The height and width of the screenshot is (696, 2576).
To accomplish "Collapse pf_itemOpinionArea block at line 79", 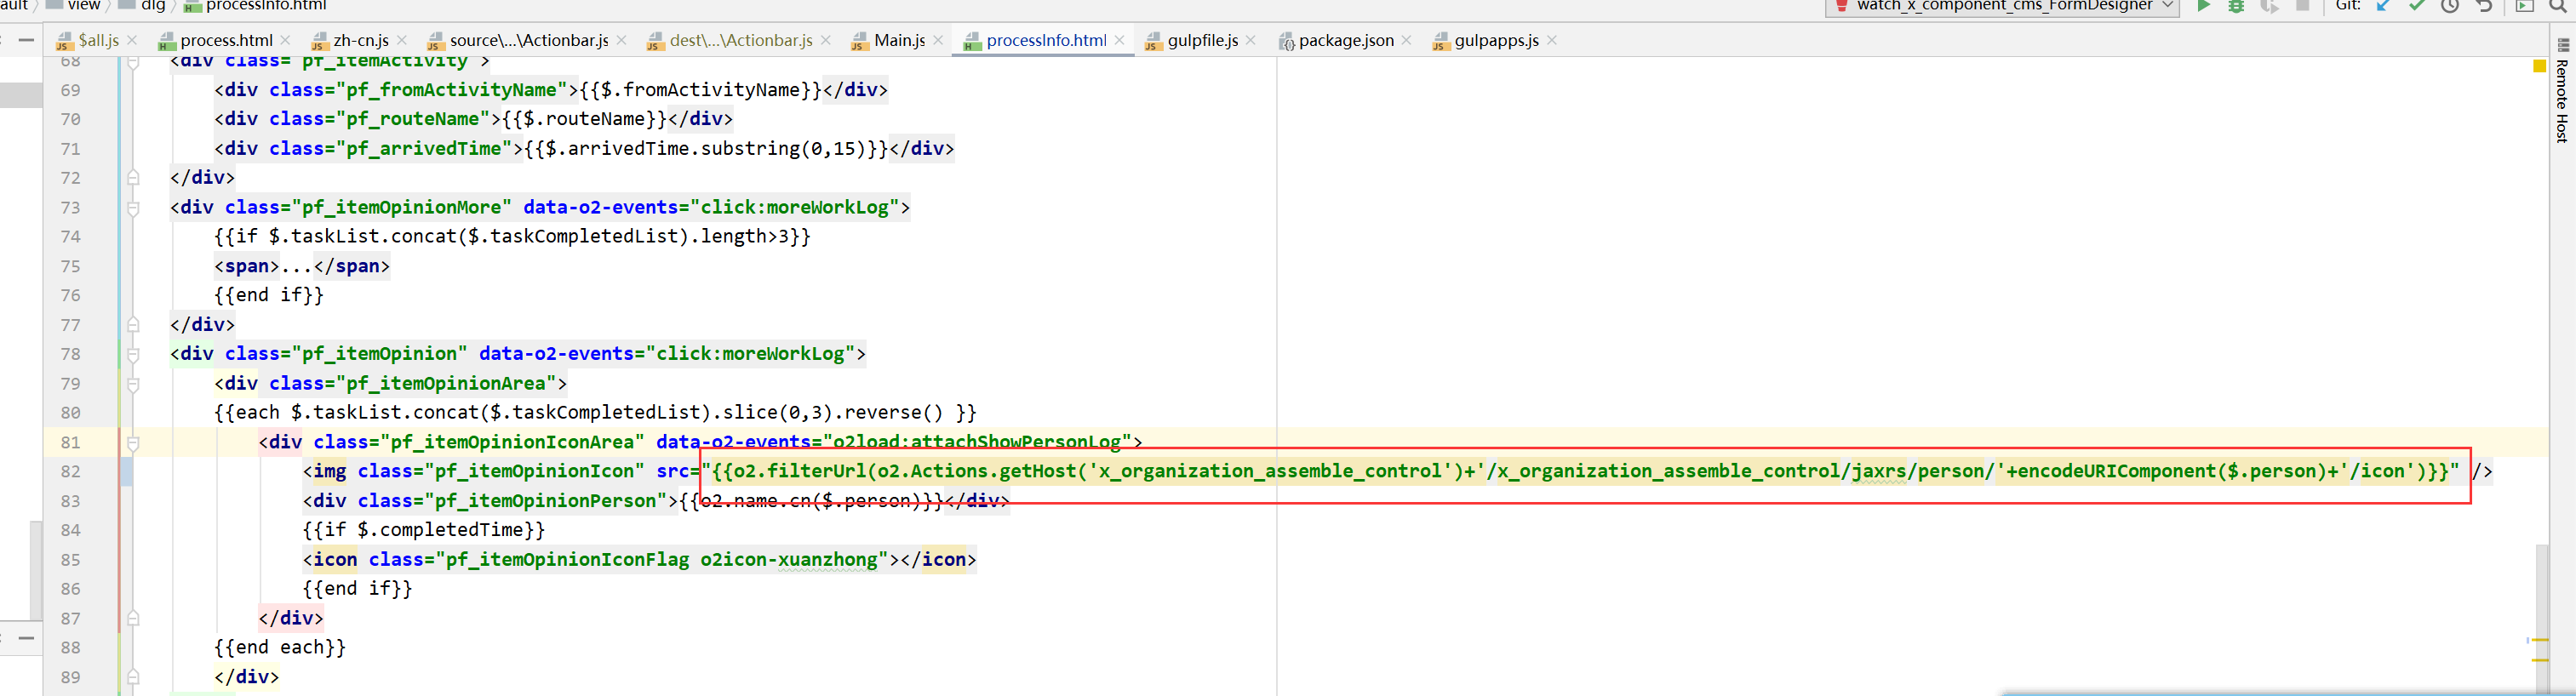I will (x=133, y=384).
